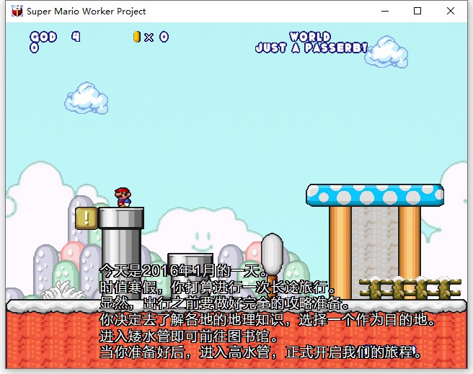Click the coin icon in the HUD
Screen dimensions: 473x374
click(137, 37)
